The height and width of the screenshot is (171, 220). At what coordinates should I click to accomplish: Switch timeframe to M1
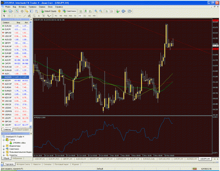tap(56, 16)
